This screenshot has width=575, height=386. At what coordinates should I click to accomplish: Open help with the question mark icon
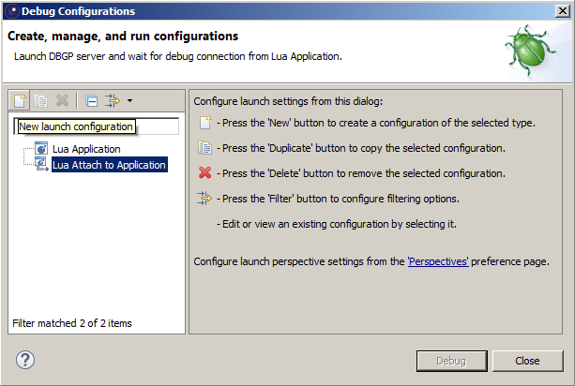(25, 360)
